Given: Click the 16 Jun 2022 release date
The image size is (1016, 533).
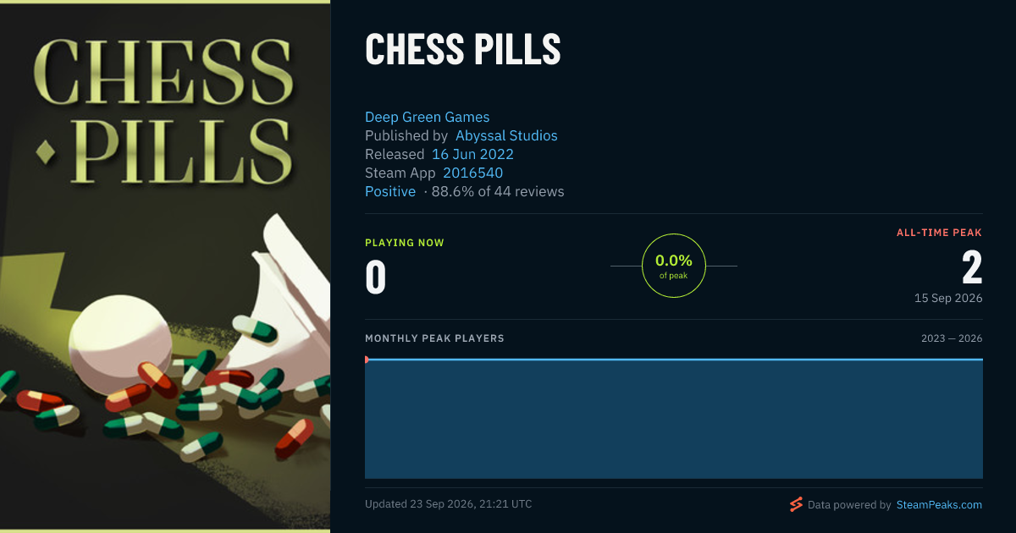Looking at the screenshot, I should [472, 154].
